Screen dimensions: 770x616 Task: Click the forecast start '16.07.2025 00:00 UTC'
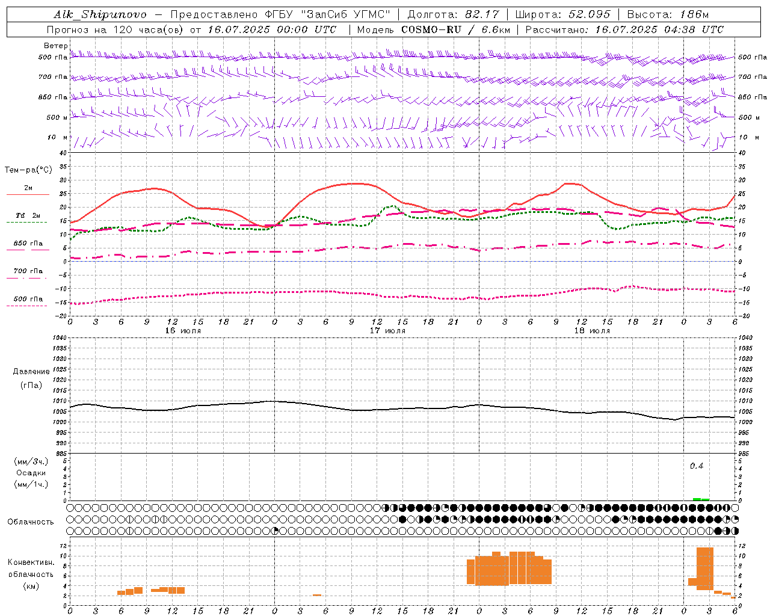272,29
